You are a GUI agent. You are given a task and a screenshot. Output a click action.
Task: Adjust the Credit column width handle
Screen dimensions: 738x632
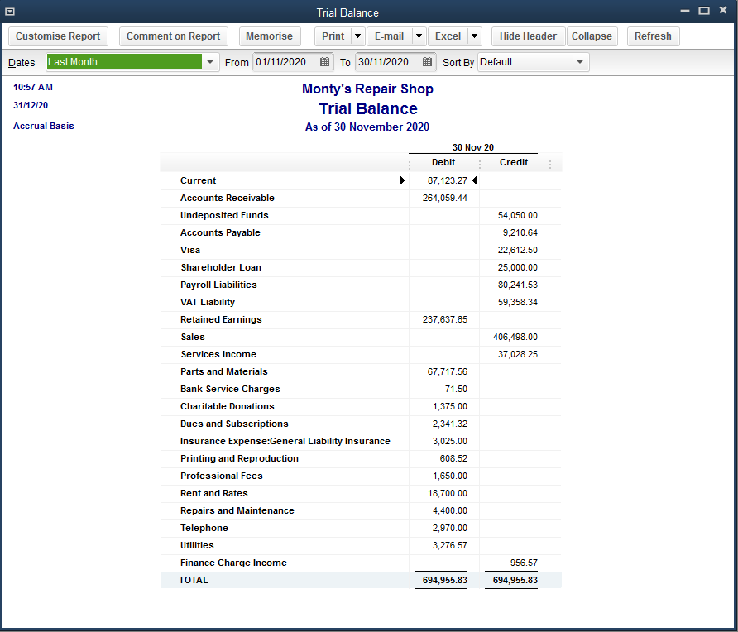[549, 164]
